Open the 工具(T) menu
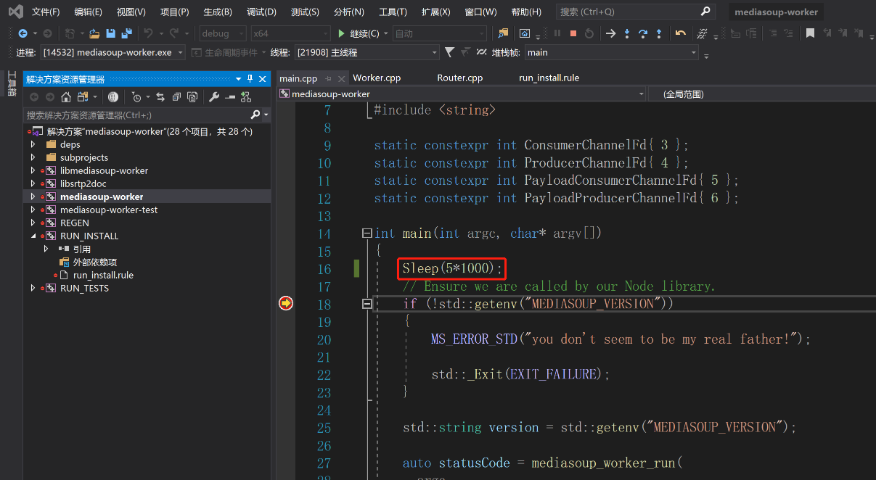 click(393, 12)
